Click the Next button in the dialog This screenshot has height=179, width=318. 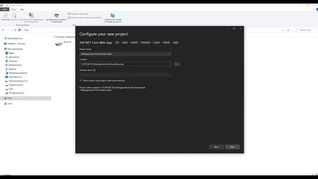pyautogui.click(x=232, y=147)
